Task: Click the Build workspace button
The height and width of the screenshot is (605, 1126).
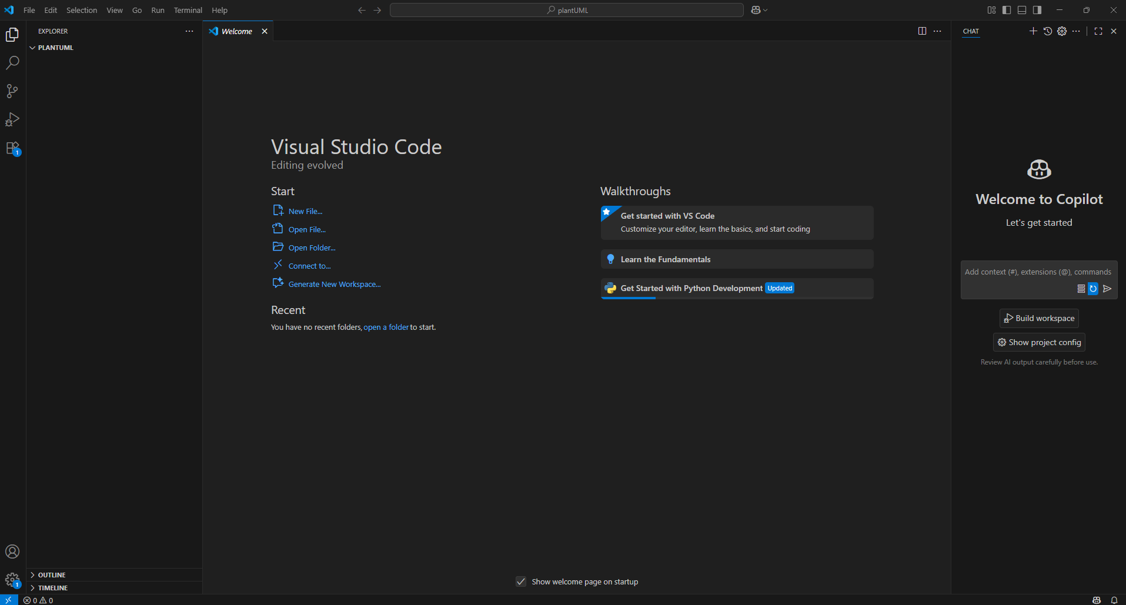Action: (1039, 318)
